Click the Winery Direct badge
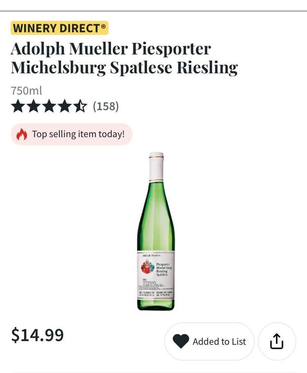The width and height of the screenshot is (307, 373). [59, 28]
